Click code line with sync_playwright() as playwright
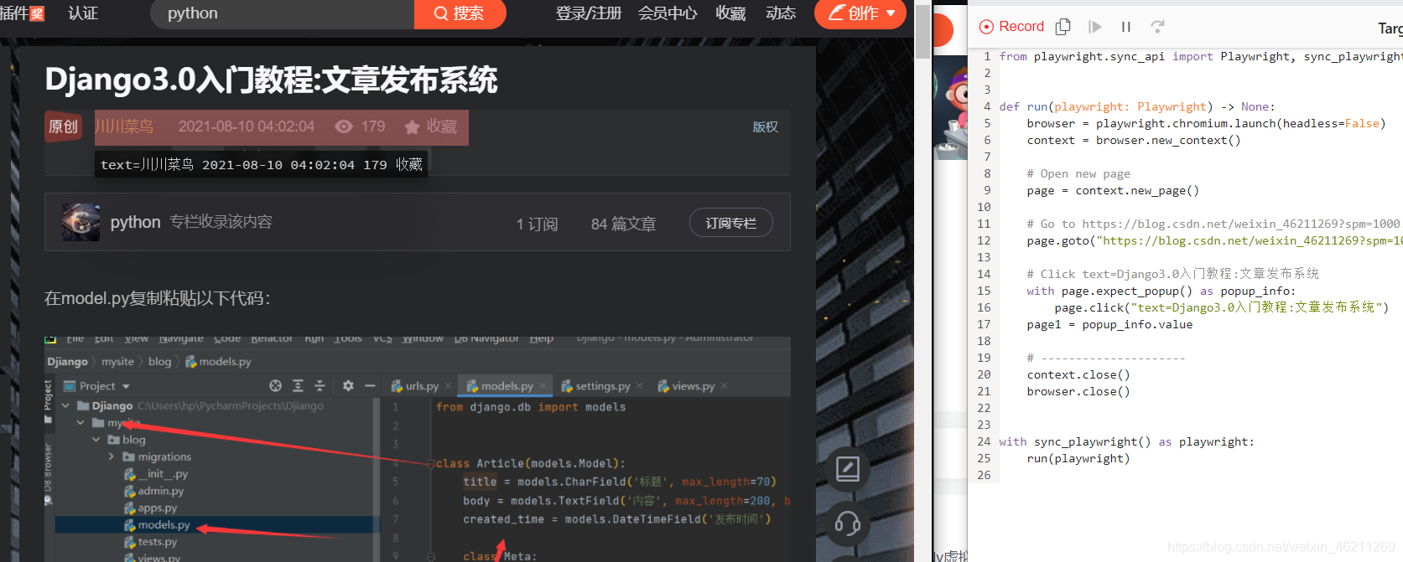 pyautogui.click(x=1126, y=441)
